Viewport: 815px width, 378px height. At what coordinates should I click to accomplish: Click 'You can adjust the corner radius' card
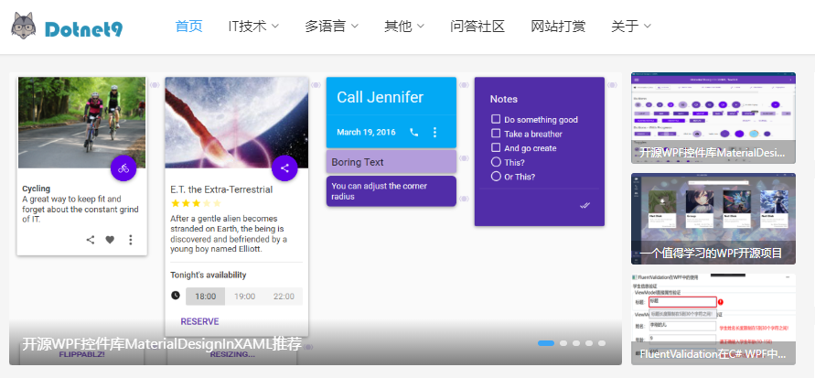point(391,190)
